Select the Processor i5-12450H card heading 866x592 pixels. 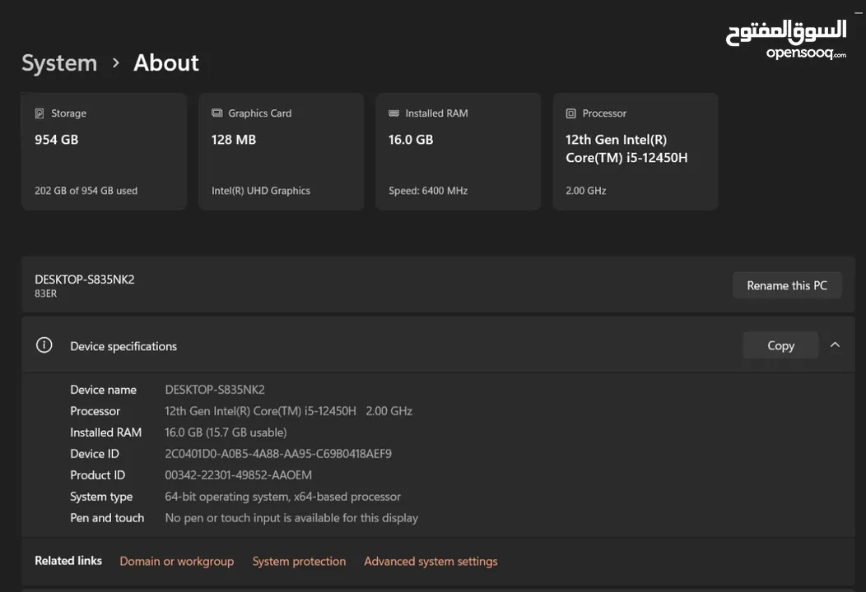626,149
